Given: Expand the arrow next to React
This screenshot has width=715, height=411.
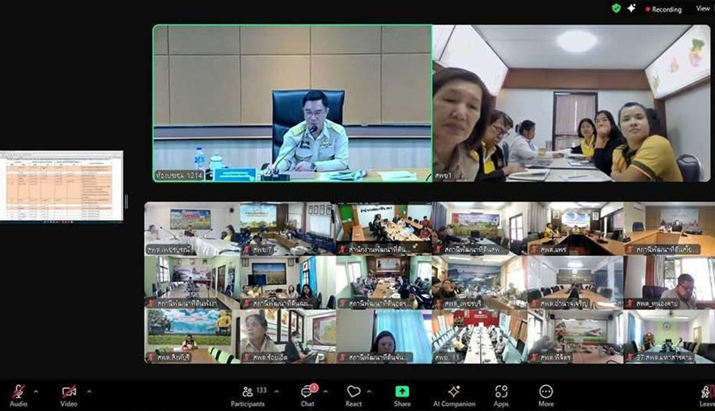Looking at the screenshot, I should coord(369,391).
